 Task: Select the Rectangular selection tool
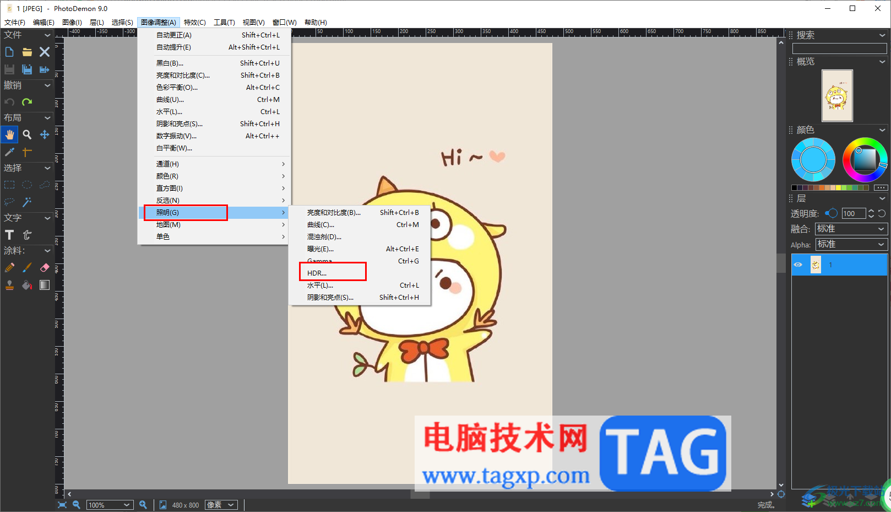pyautogui.click(x=9, y=185)
